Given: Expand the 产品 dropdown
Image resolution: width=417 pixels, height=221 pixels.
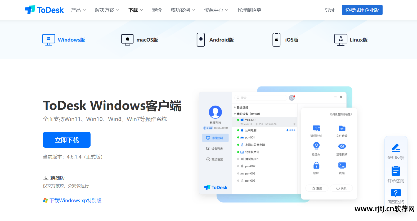Looking at the screenshot, I should coord(78,10).
